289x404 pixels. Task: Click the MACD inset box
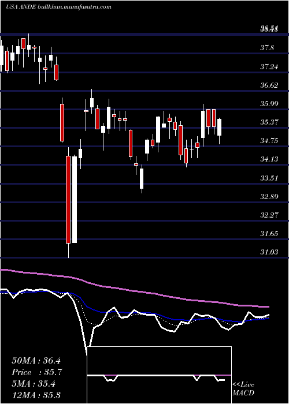pos(159,375)
